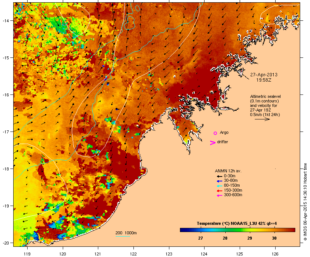This screenshot has width=310, height=257.
Task: Click the Altimetric sealevel label
Action: (x=265, y=96)
